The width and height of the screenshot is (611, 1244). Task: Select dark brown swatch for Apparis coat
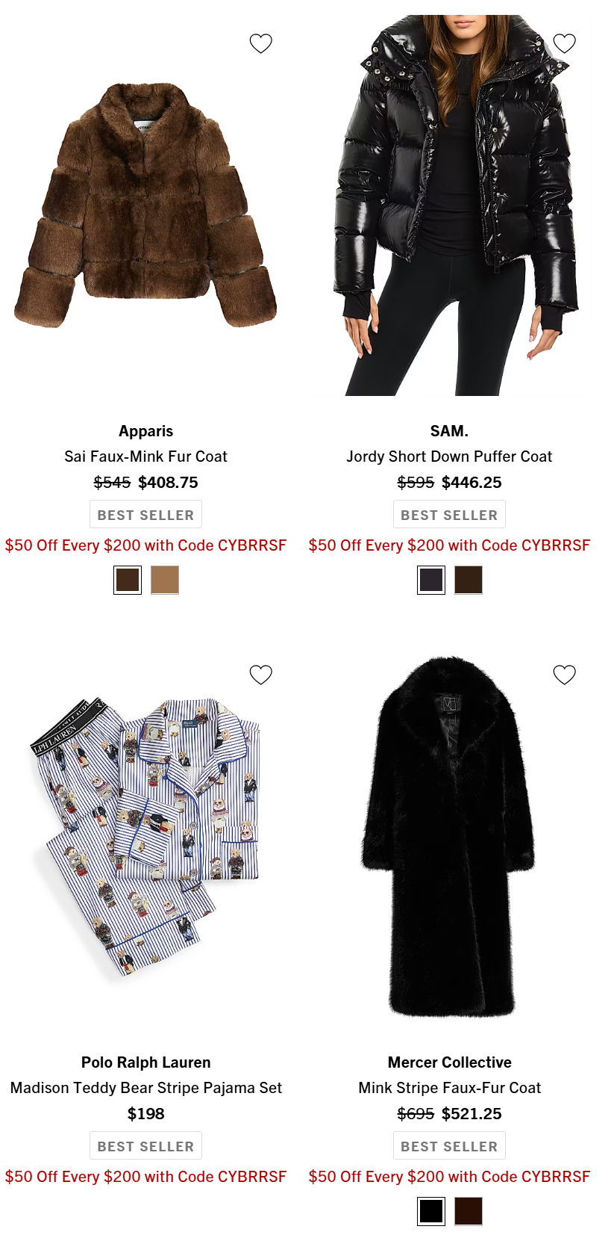[128, 580]
